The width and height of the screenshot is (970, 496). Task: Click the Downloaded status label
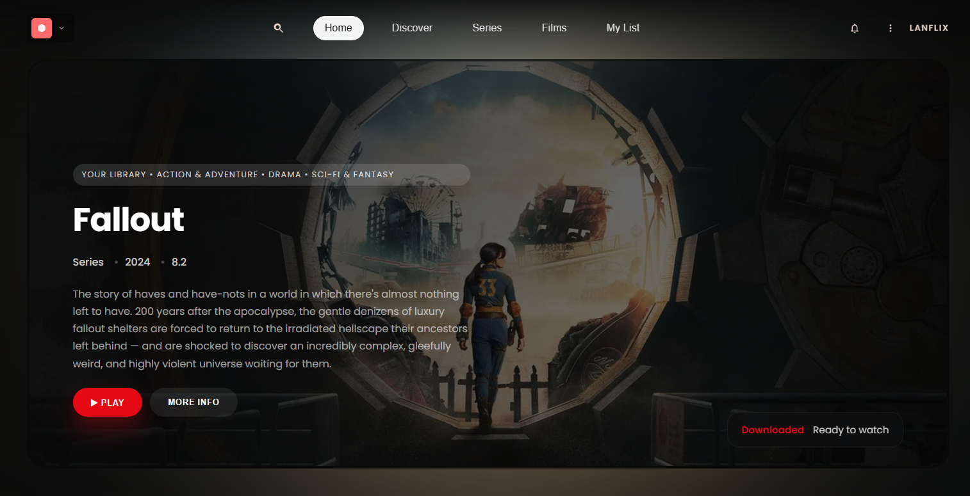[772, 430]
